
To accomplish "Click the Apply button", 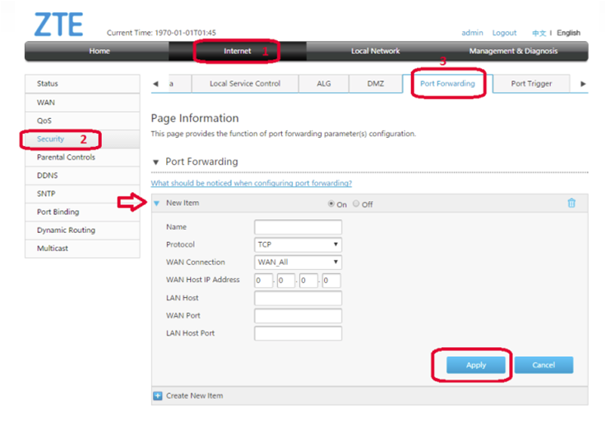I will coord(476,365).
